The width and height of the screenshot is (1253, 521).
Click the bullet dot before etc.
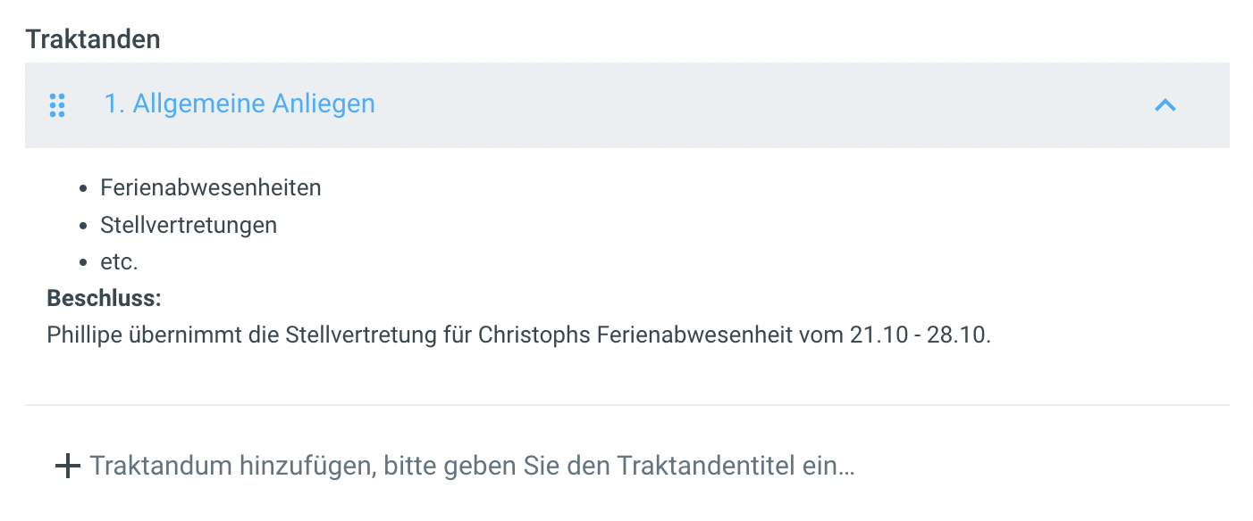(x=83, y=263)
